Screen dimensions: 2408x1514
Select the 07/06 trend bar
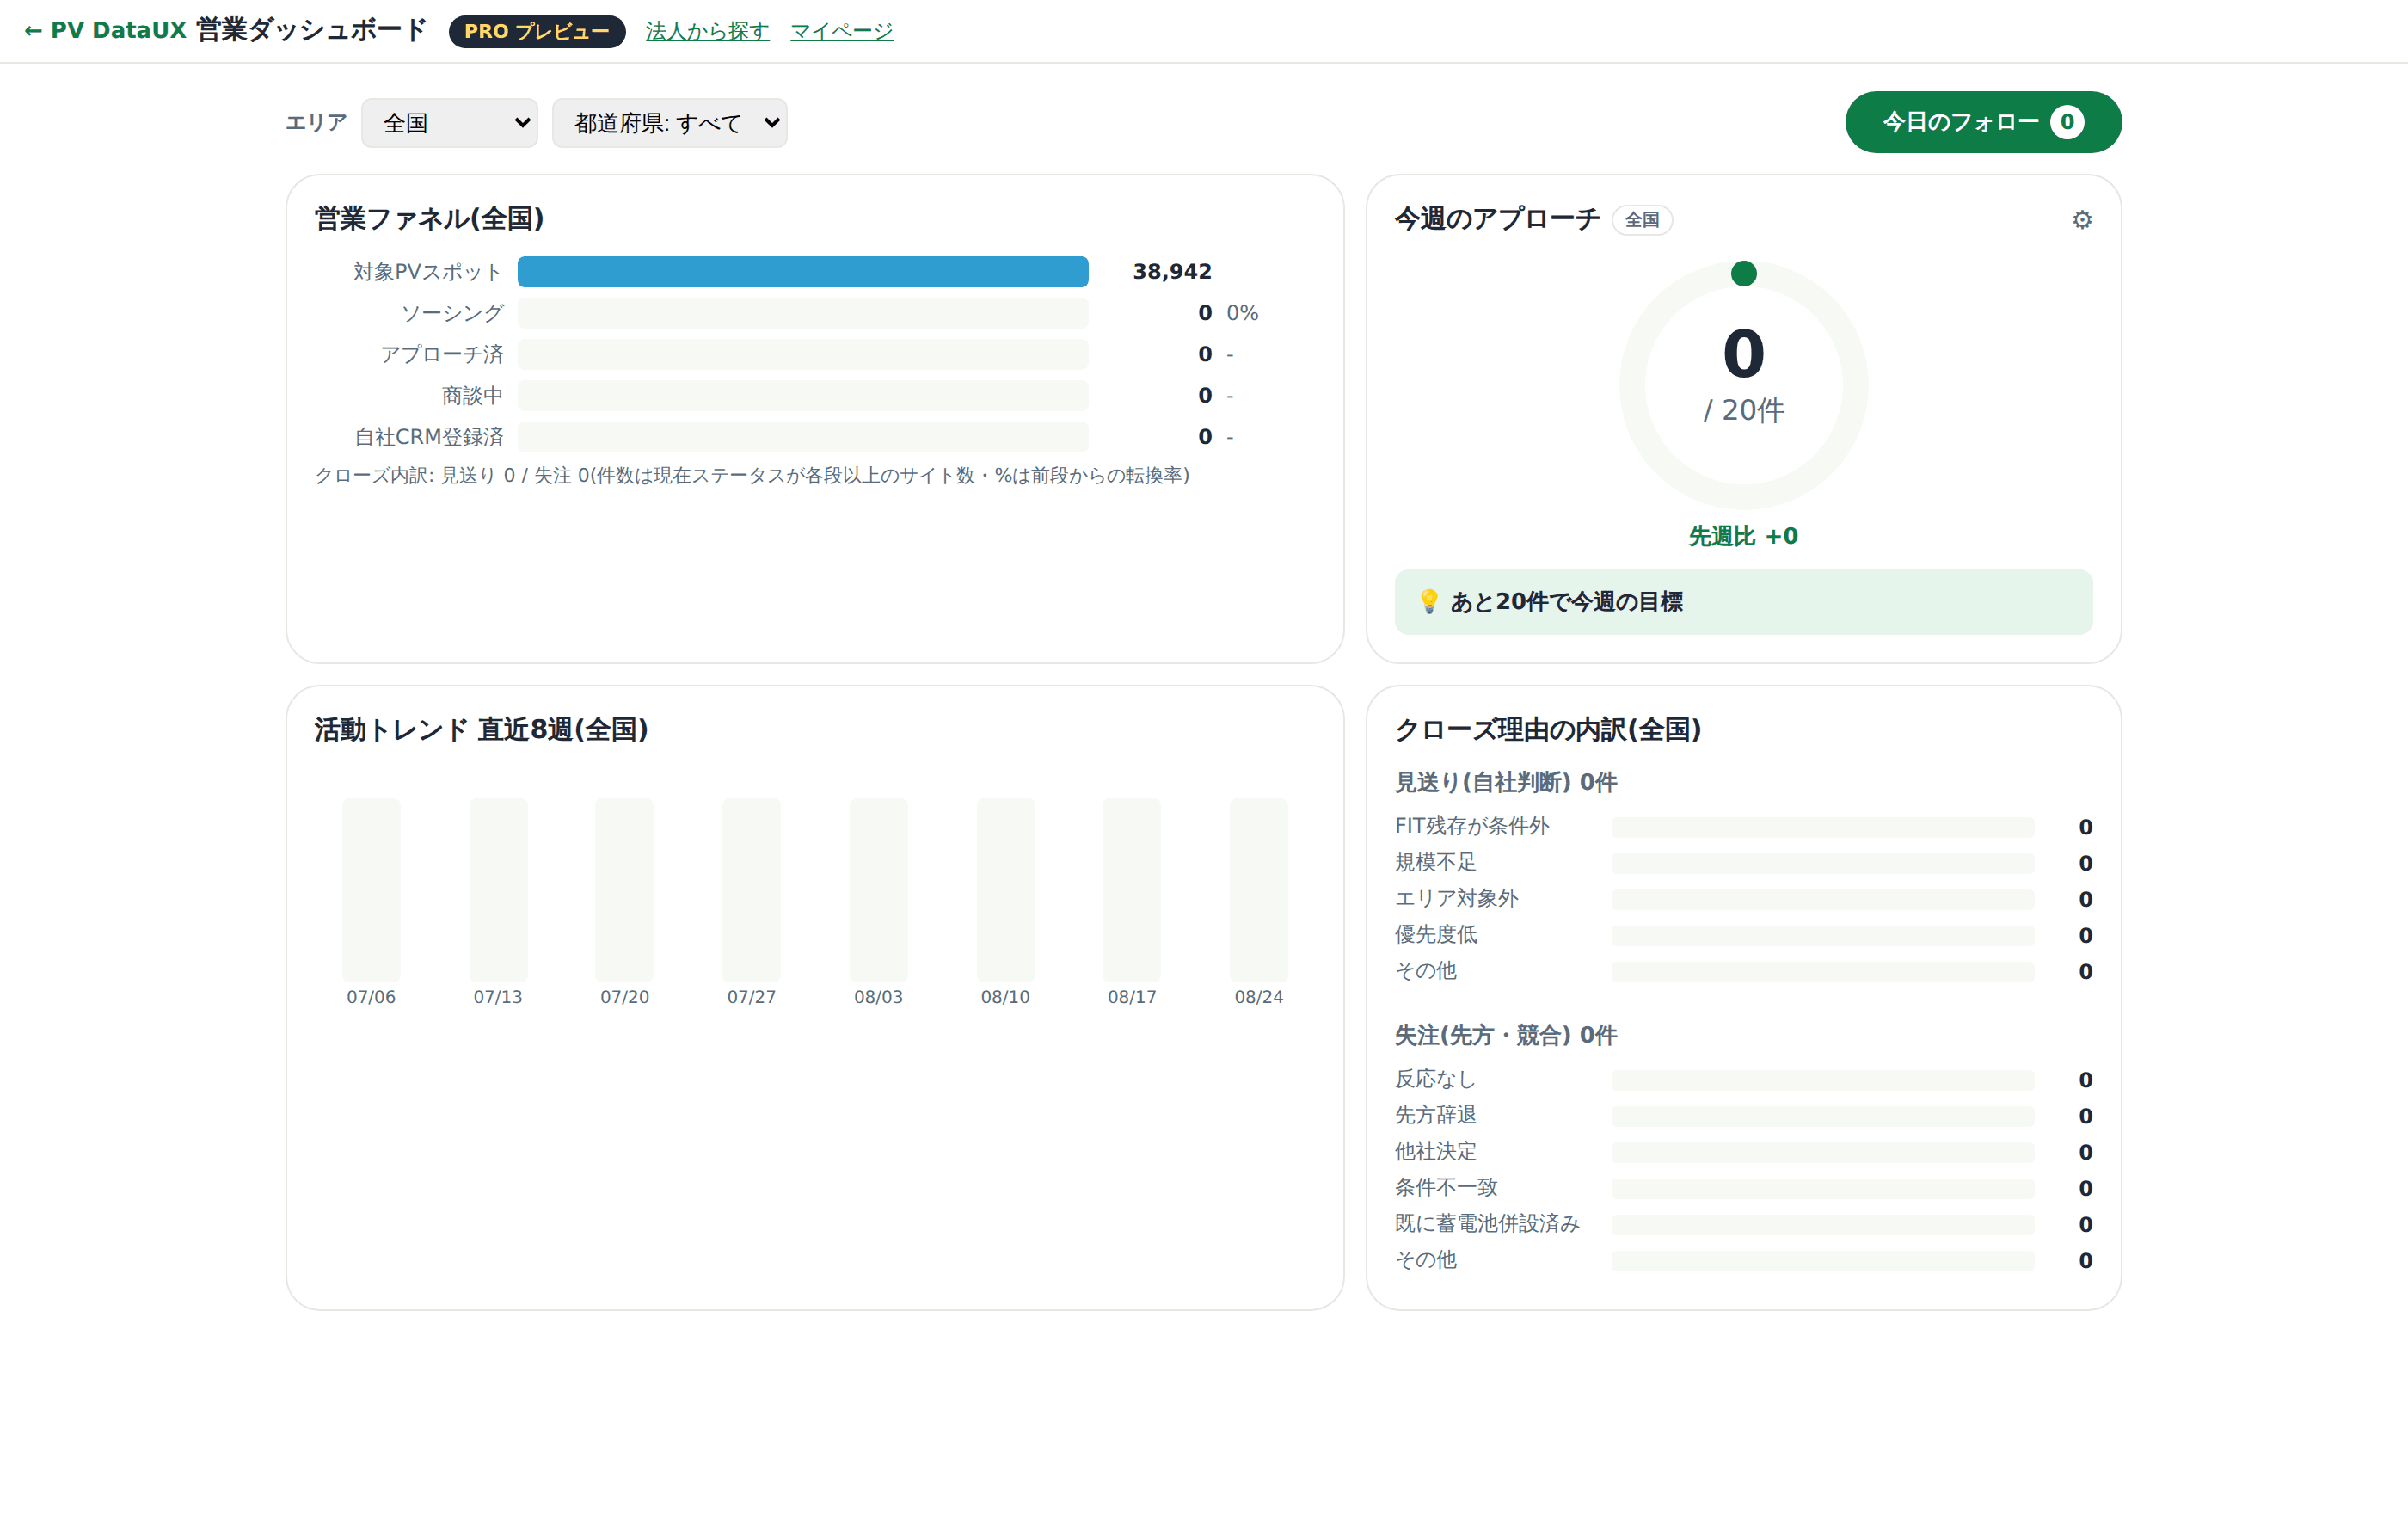pos(371,889)
